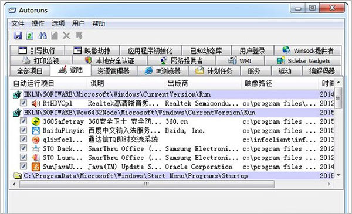Click horizontal scrollbar left arrow
This screenshot has height=214, width=352.
[14, 184]
